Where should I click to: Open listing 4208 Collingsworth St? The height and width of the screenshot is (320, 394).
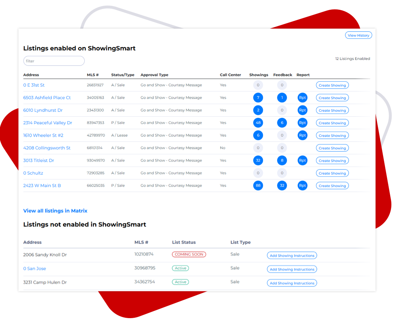47,148
